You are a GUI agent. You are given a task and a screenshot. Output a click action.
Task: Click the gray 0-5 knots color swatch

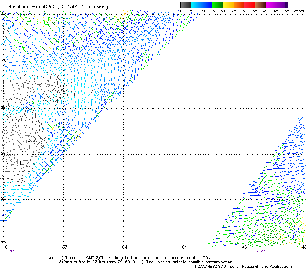pyautogui.click(x=185, y=5)
